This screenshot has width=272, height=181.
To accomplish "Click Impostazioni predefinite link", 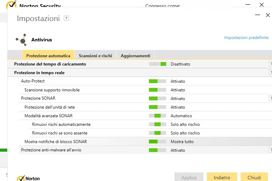I will [x=246, y=38].
